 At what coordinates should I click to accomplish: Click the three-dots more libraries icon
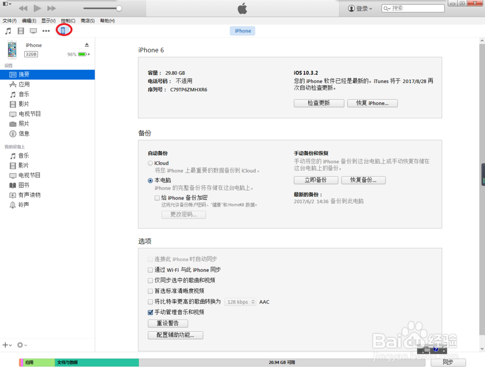46,31
